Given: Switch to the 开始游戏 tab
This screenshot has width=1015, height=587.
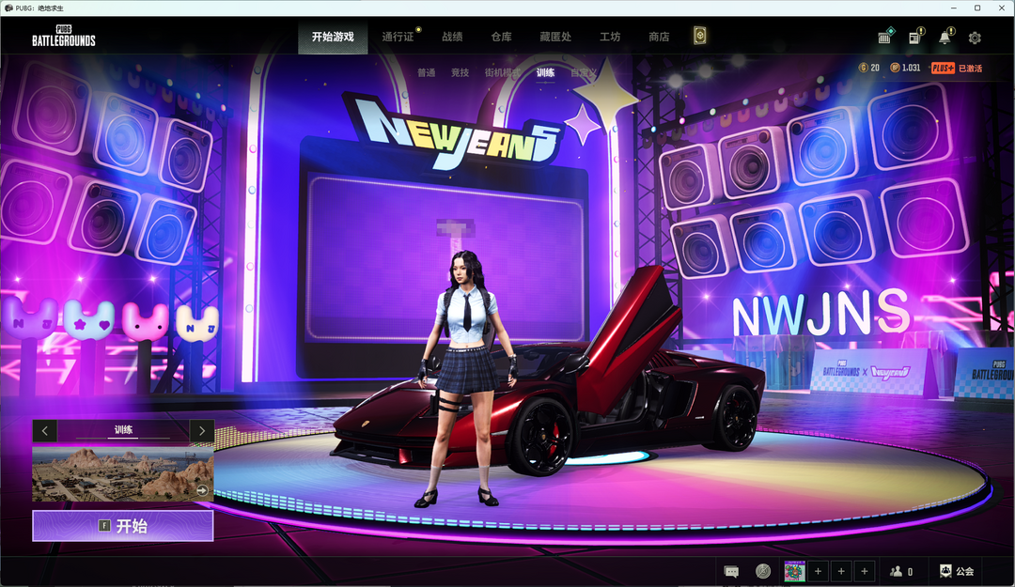Looking at the screenshot, I should click(333, 37).
